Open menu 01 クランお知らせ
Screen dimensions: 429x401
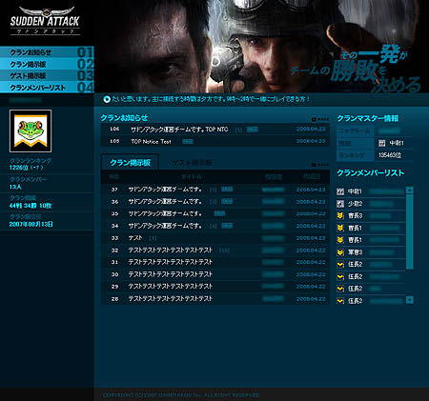tap(47, 52)
